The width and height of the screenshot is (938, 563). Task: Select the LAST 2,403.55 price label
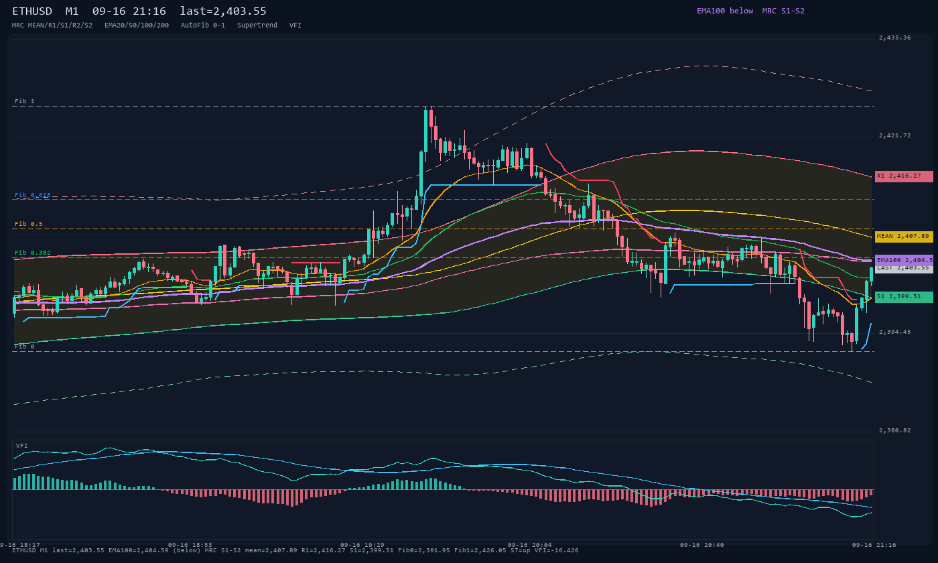pos(904,268)
